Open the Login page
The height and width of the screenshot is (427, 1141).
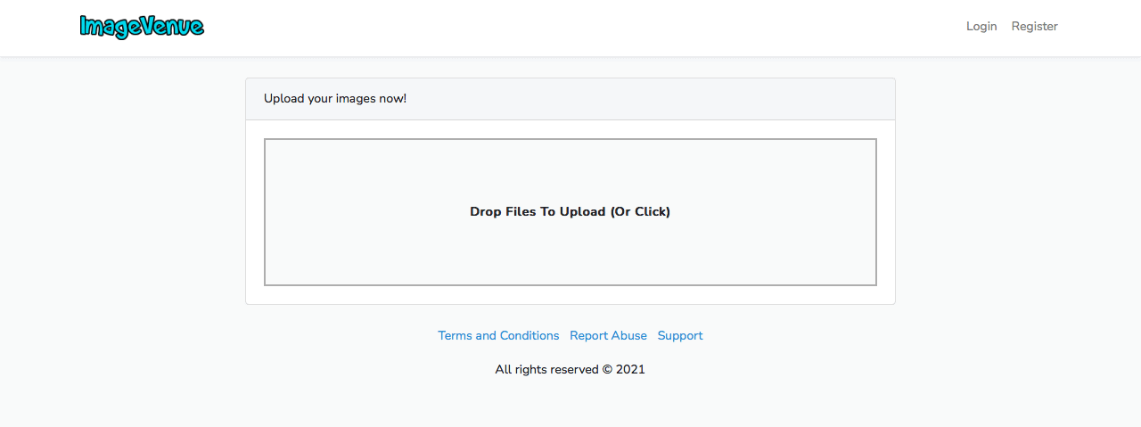[981, 27]
